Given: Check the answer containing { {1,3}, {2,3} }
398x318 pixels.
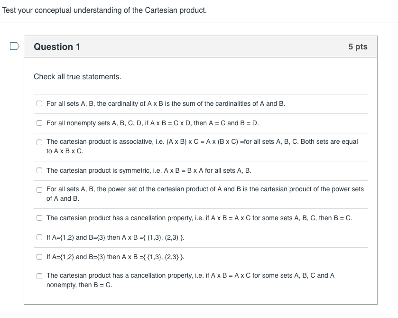Looking at the screenshot, I should coord(39,257).
